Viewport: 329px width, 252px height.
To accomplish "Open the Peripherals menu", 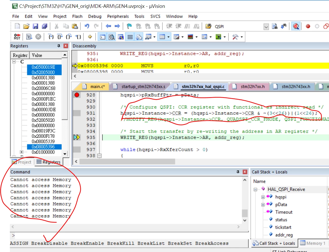I will coord(118,16).
